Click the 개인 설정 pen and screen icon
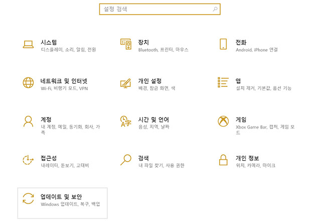326x223 pixels. (126, 83)
